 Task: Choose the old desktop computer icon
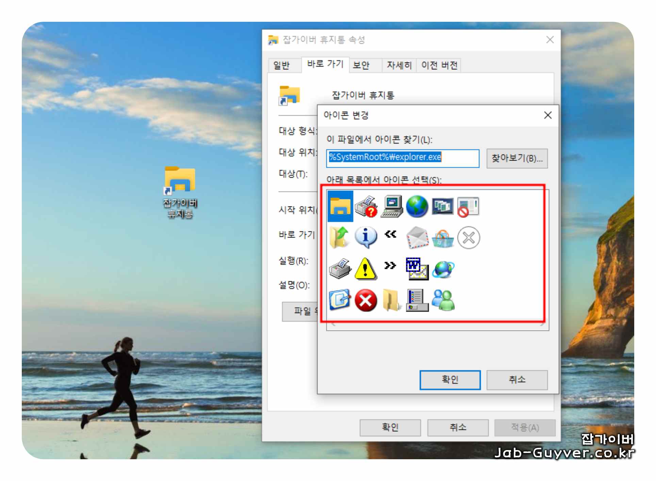click(x=392, y=206)
